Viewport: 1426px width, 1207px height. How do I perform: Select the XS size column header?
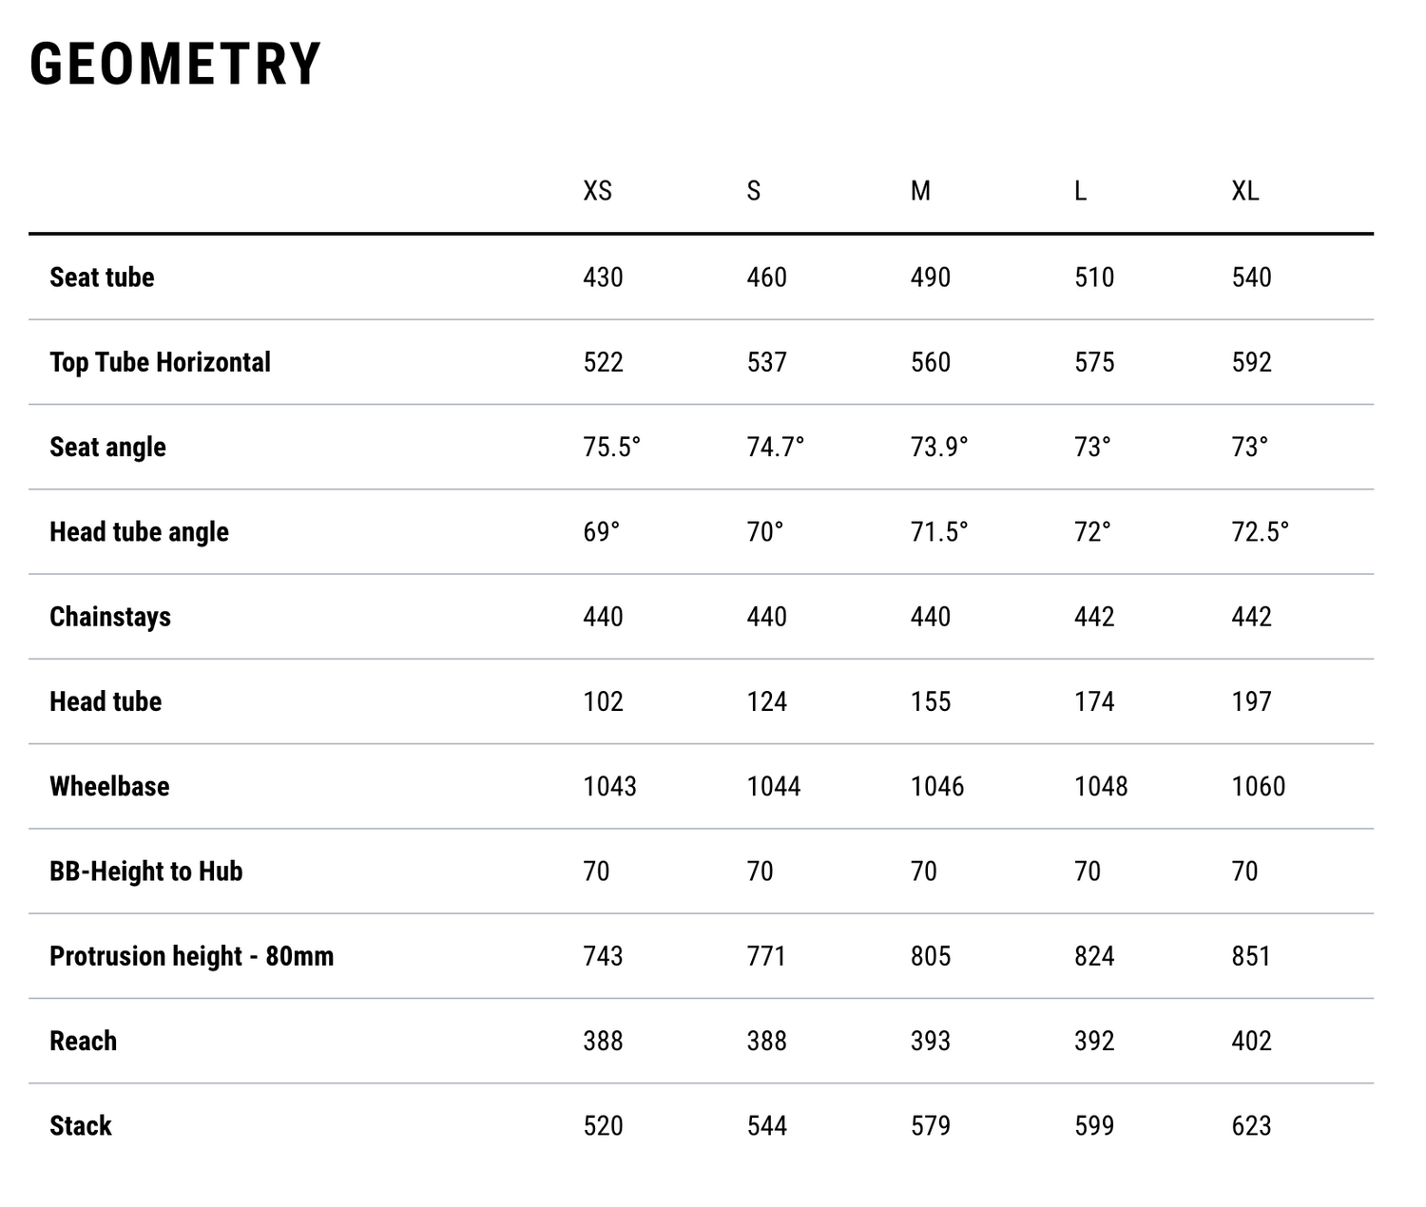click(x=597, y=191)
